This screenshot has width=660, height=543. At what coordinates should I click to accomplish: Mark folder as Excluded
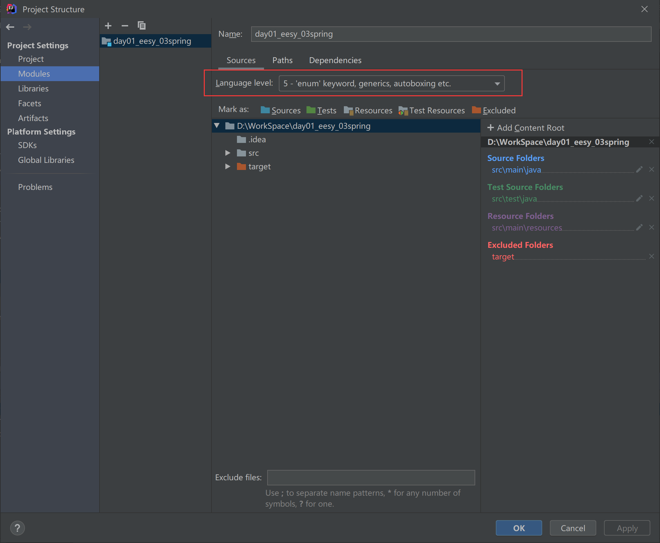pyautogui.click(x=494, y=110)
